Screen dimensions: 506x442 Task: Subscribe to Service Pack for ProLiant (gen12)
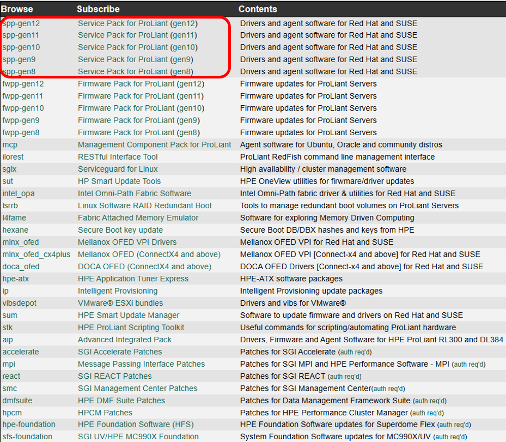point(138,23)
